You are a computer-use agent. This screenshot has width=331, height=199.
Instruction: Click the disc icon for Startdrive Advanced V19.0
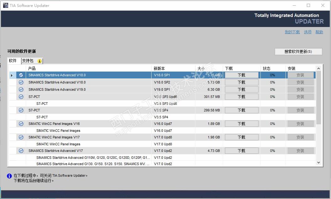(21, 89)
